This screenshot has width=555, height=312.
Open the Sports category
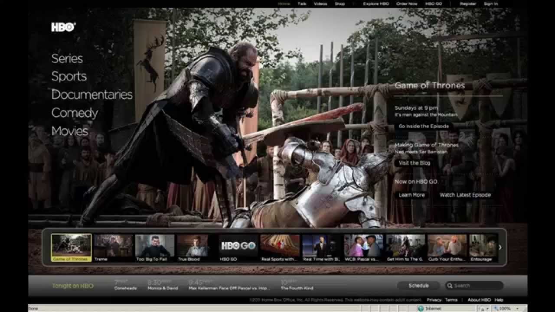pyautogui.click(x=69, y=77)
